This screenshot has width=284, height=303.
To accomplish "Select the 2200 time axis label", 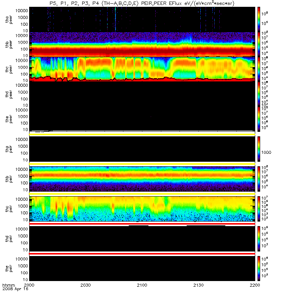I will point(255,285).
